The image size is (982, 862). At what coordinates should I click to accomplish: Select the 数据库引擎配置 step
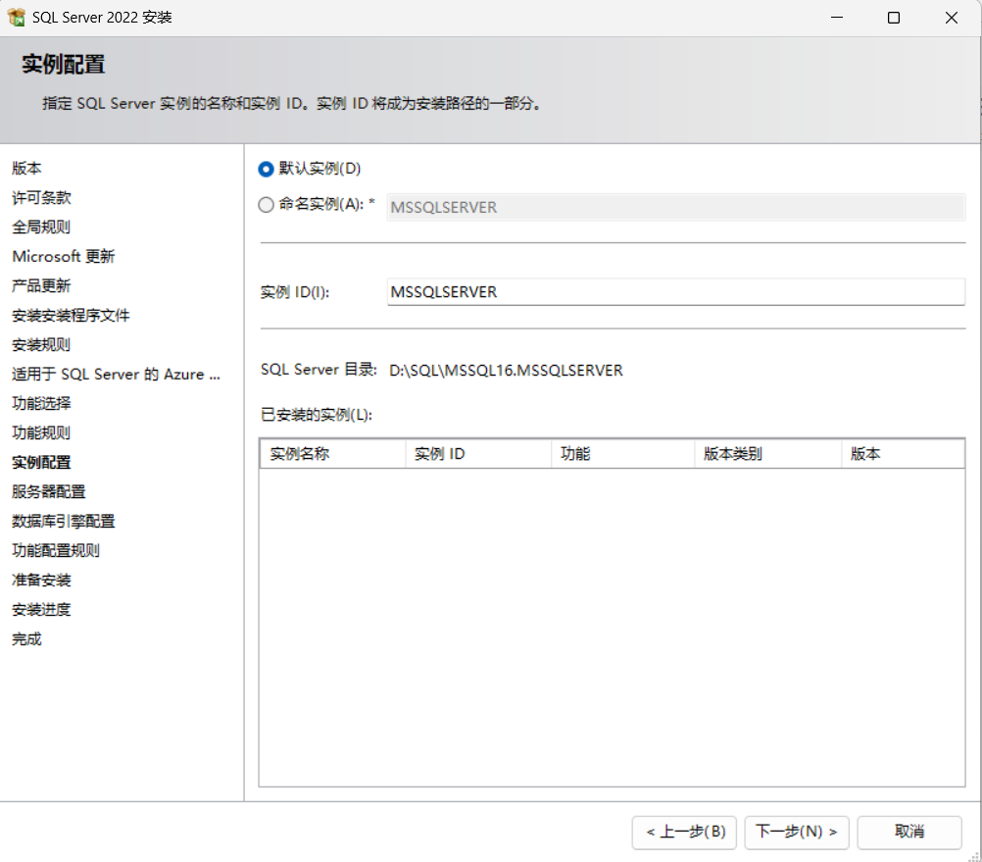point(64,522)
